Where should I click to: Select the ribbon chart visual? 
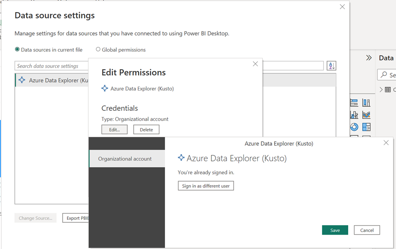coord(366,115)
